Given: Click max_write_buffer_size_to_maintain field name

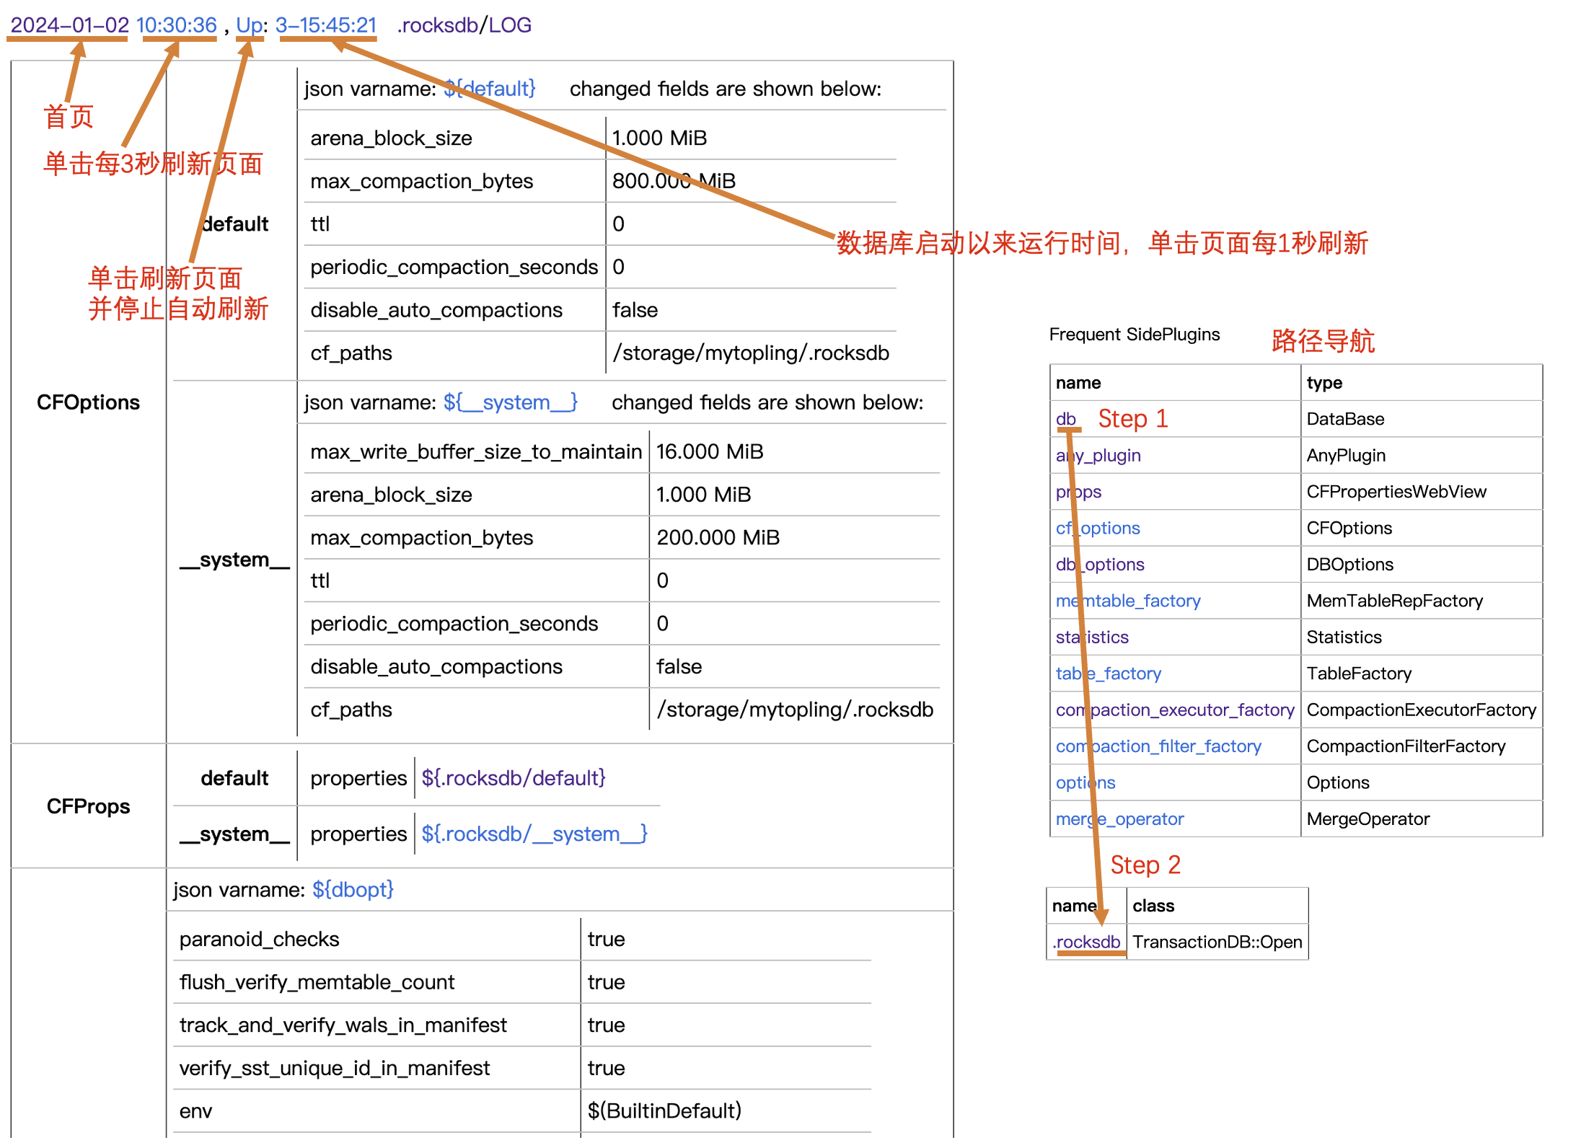Looking at the screenshot, I should coord(475,452).
